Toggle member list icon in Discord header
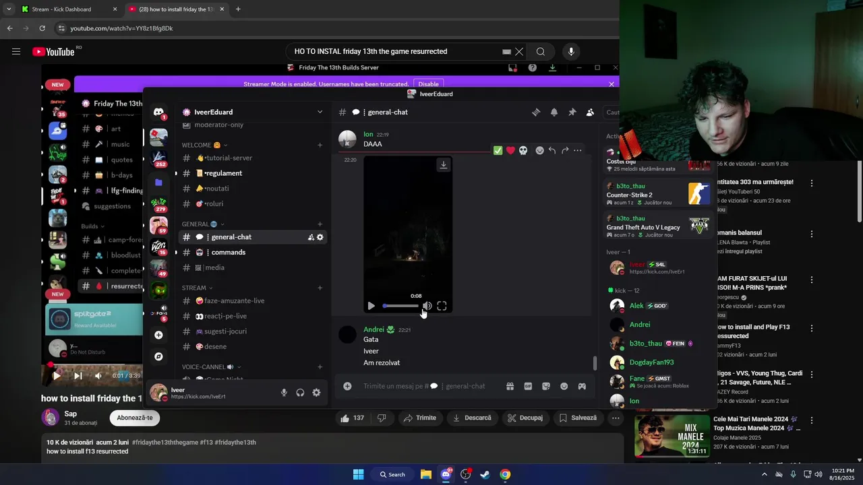The width and height of the screenshot is (863, 485). pyautogui.click(x=590, y=112)
